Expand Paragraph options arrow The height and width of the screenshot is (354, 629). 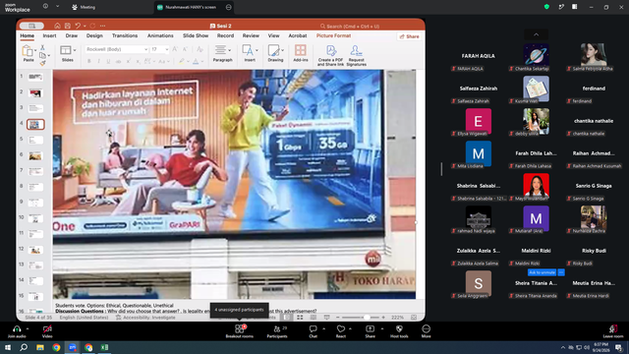coord(229,50)
